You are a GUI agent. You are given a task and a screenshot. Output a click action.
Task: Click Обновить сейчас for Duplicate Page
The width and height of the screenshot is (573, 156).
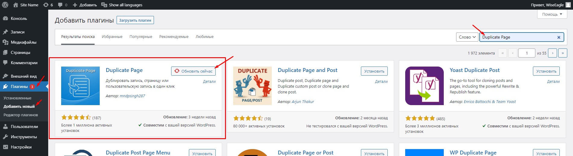[193, 71]
